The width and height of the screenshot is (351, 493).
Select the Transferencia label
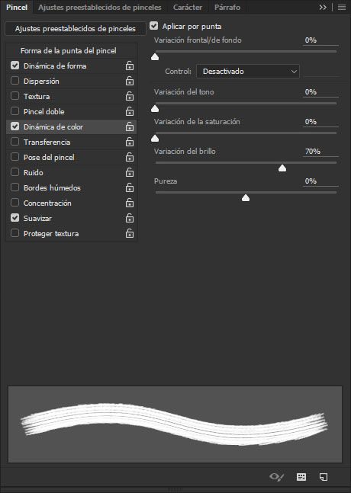pyautogui.click(x=47, y=142)
